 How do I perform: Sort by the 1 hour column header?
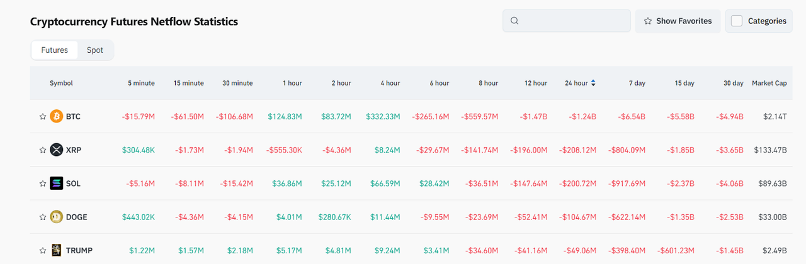[x=292, y=83]
